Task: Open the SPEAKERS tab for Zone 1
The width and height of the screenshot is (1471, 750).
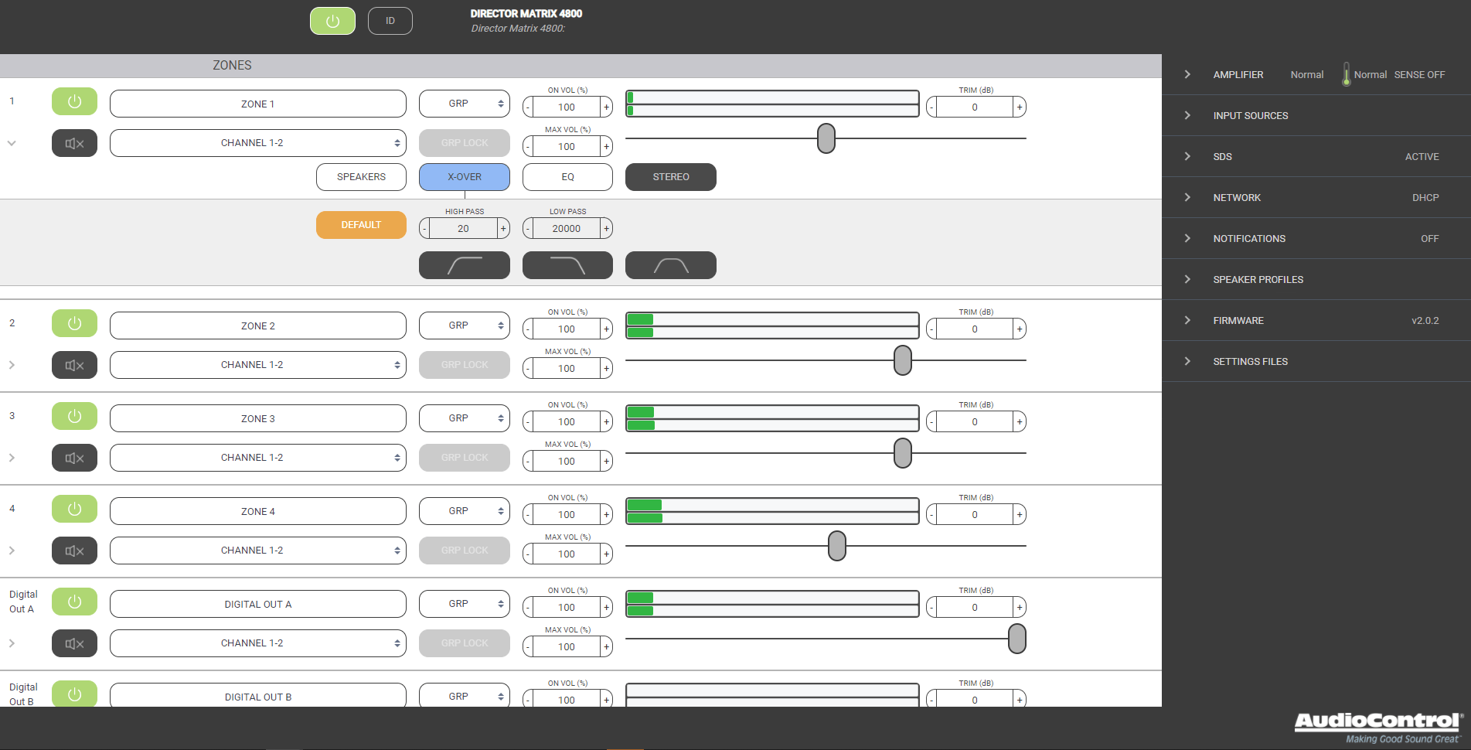Action: [361, 177]
